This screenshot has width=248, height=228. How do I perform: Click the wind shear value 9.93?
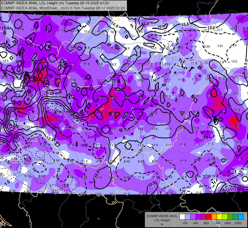[x=180, y=47]
